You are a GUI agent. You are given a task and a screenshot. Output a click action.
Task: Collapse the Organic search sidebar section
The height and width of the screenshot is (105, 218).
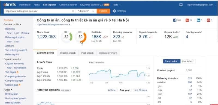[x=13, y=59]
